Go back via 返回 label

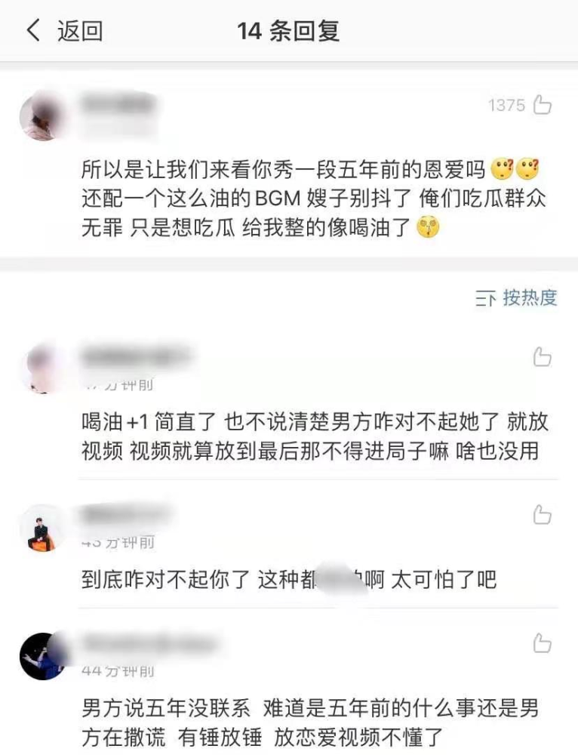point(80,31)
